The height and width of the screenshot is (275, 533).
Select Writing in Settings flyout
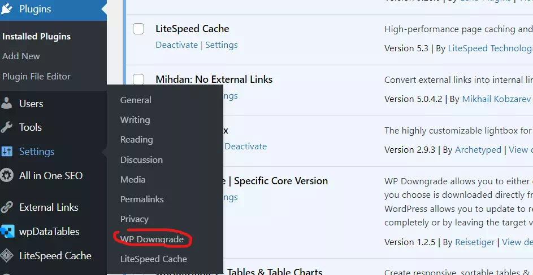(135, 119)
